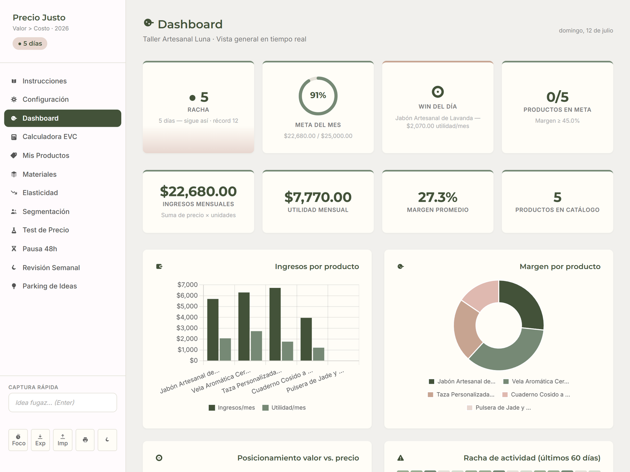This screenshot has height=472, width=630.
Task: Click the Precio Justo app title
Action: pos(39,17)
